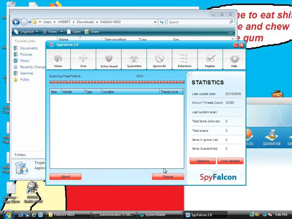Click the Explorer search magnifier icon

point(232,22)
